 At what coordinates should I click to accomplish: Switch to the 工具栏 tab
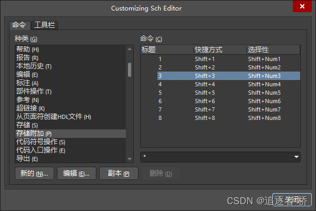[45, 25]
